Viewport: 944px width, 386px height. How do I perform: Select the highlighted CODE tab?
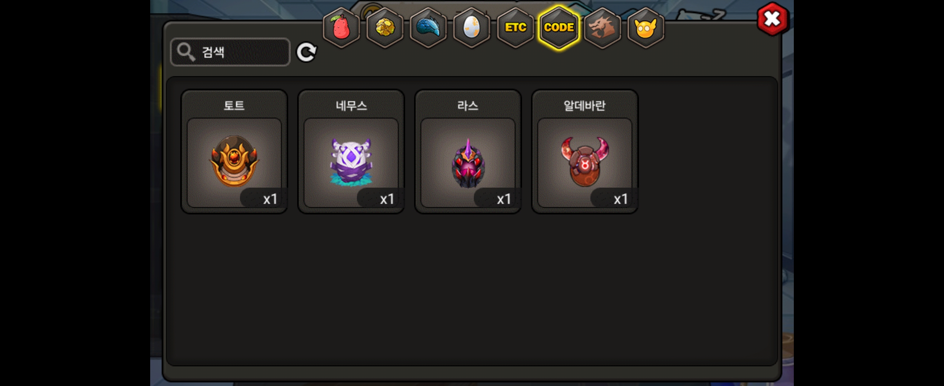559,28
